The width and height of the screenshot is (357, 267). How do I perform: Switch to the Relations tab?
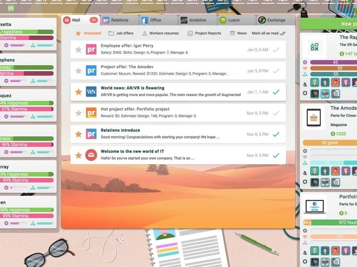click(119, 20)
